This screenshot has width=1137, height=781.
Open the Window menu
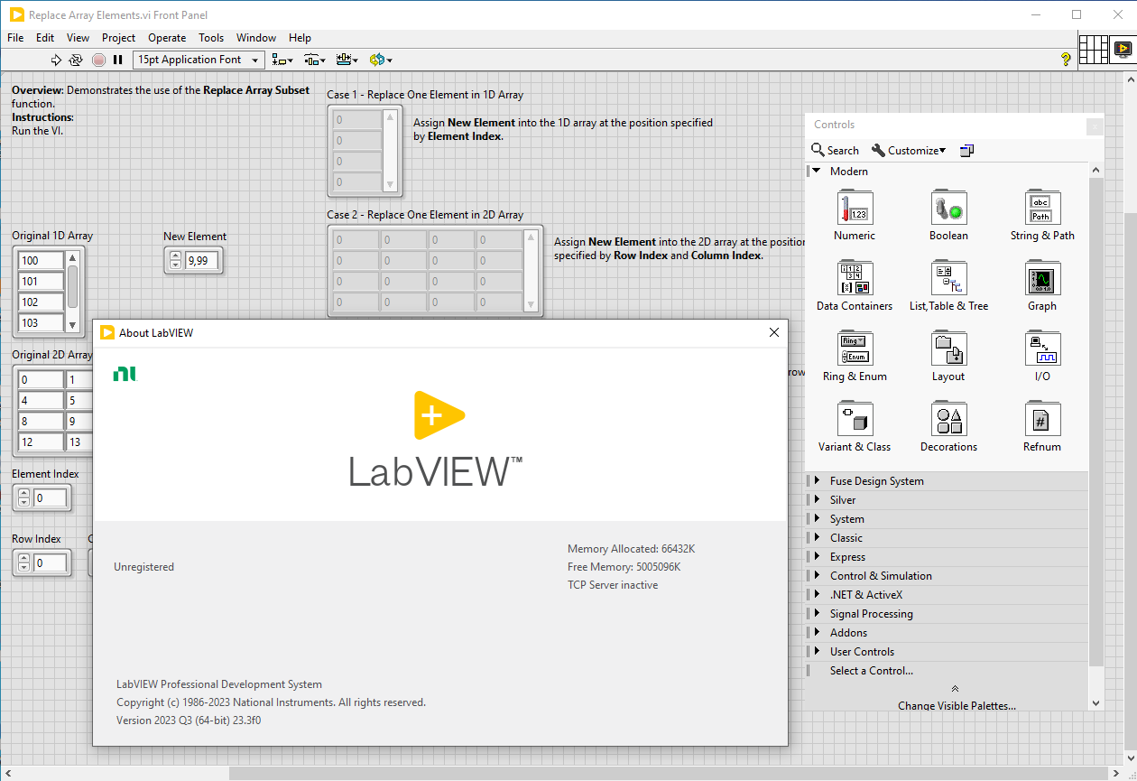256,38
